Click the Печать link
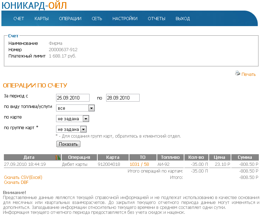This screenshot has height=217, width=262. (x=249, y=74)
